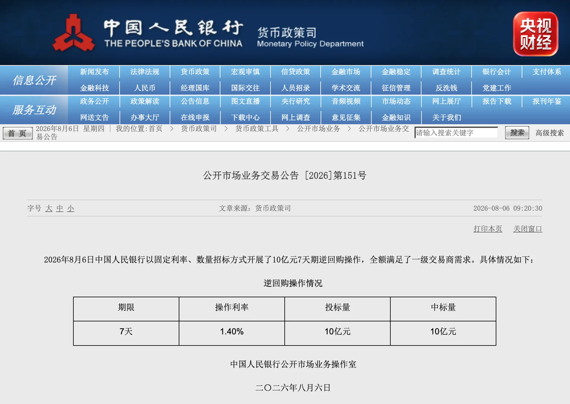Screen dimensions: 570x404
Task: Click the 服务互动 section label
Action: pos(34,110)
